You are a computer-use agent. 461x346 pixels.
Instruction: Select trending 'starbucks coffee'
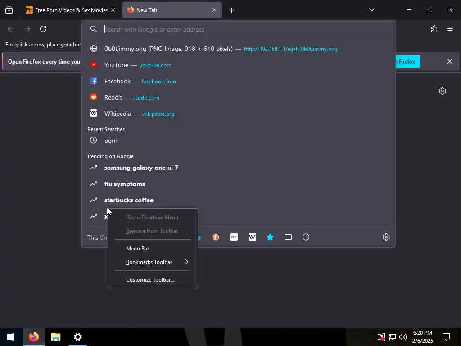pos(240,200)
